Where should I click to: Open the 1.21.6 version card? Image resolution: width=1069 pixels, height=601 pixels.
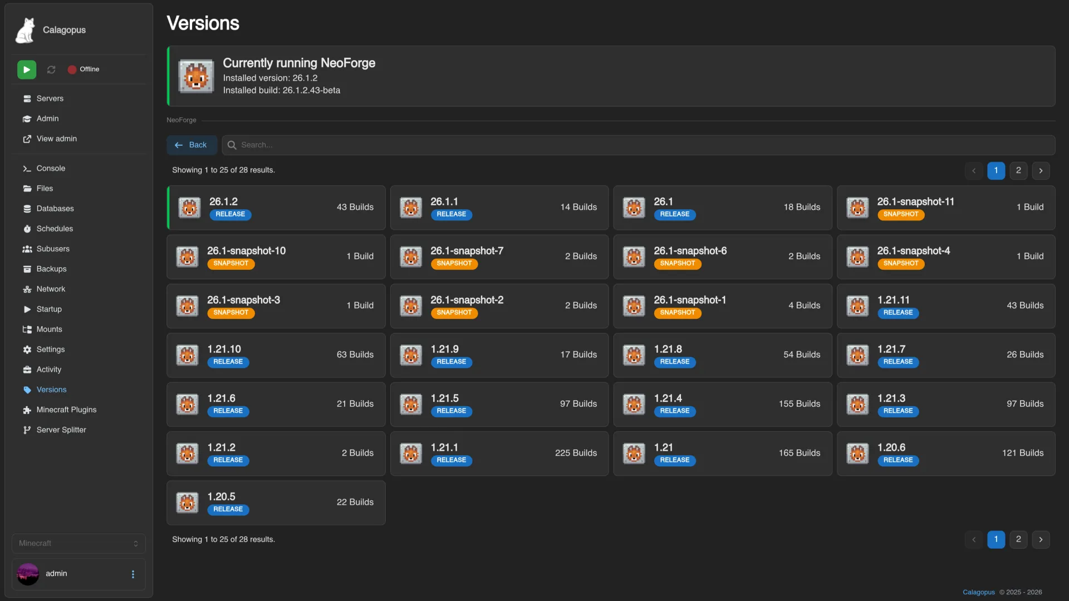(276, 404)
